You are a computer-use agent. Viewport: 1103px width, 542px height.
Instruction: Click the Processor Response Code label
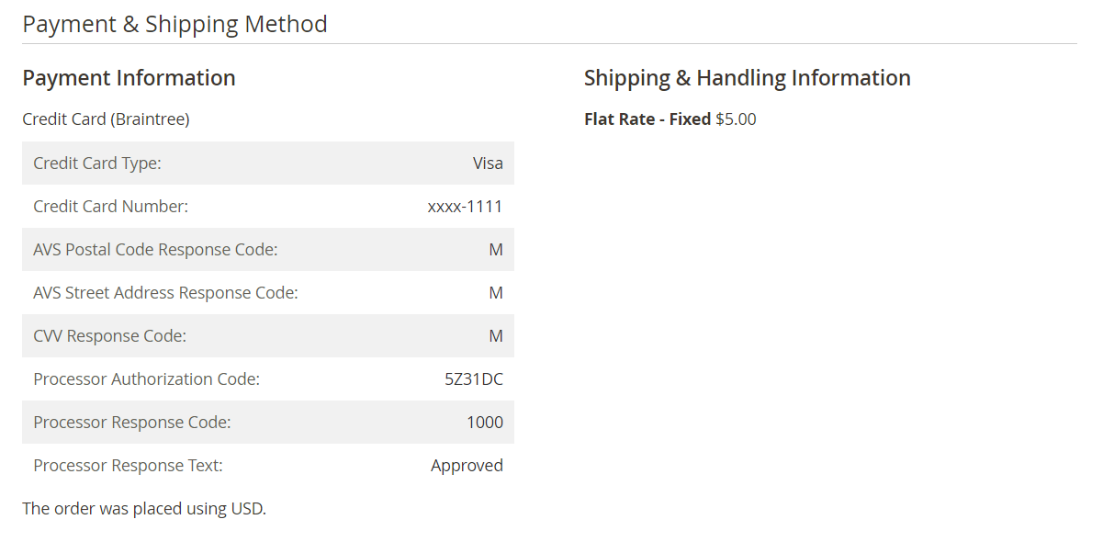click(x=131, y=423)
